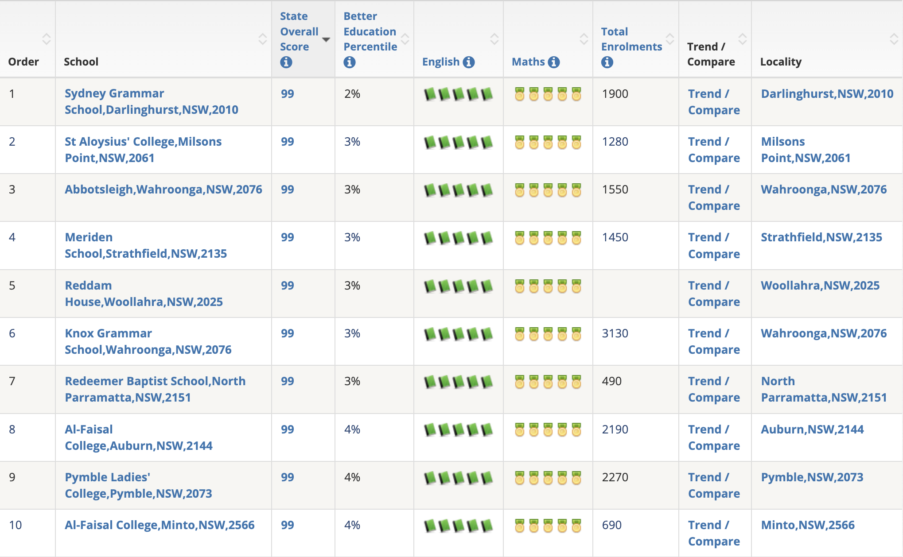Viewport: 903px width, 557px height.
Task: Open Trend / Compare for Meriden School
Action: click(x=714, y=246)
